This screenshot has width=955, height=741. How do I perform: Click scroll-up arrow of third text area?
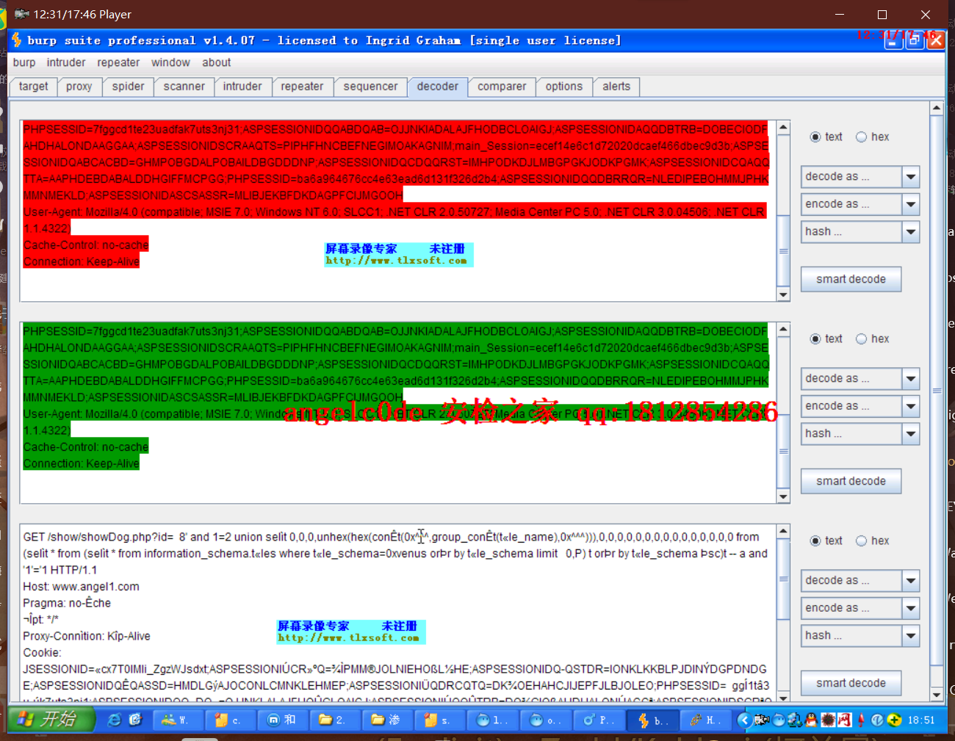pos(783,531)
